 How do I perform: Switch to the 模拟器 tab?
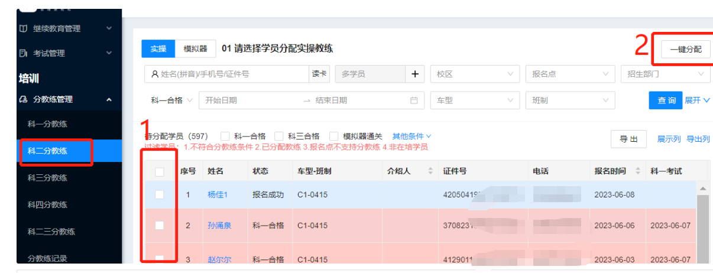(195, 48)
